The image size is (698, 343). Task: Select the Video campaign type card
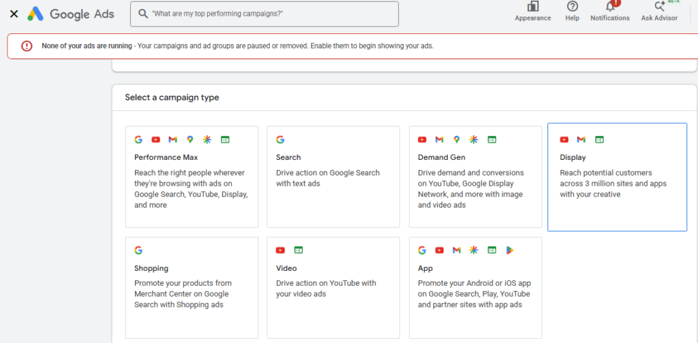click(x=333, y=288)
